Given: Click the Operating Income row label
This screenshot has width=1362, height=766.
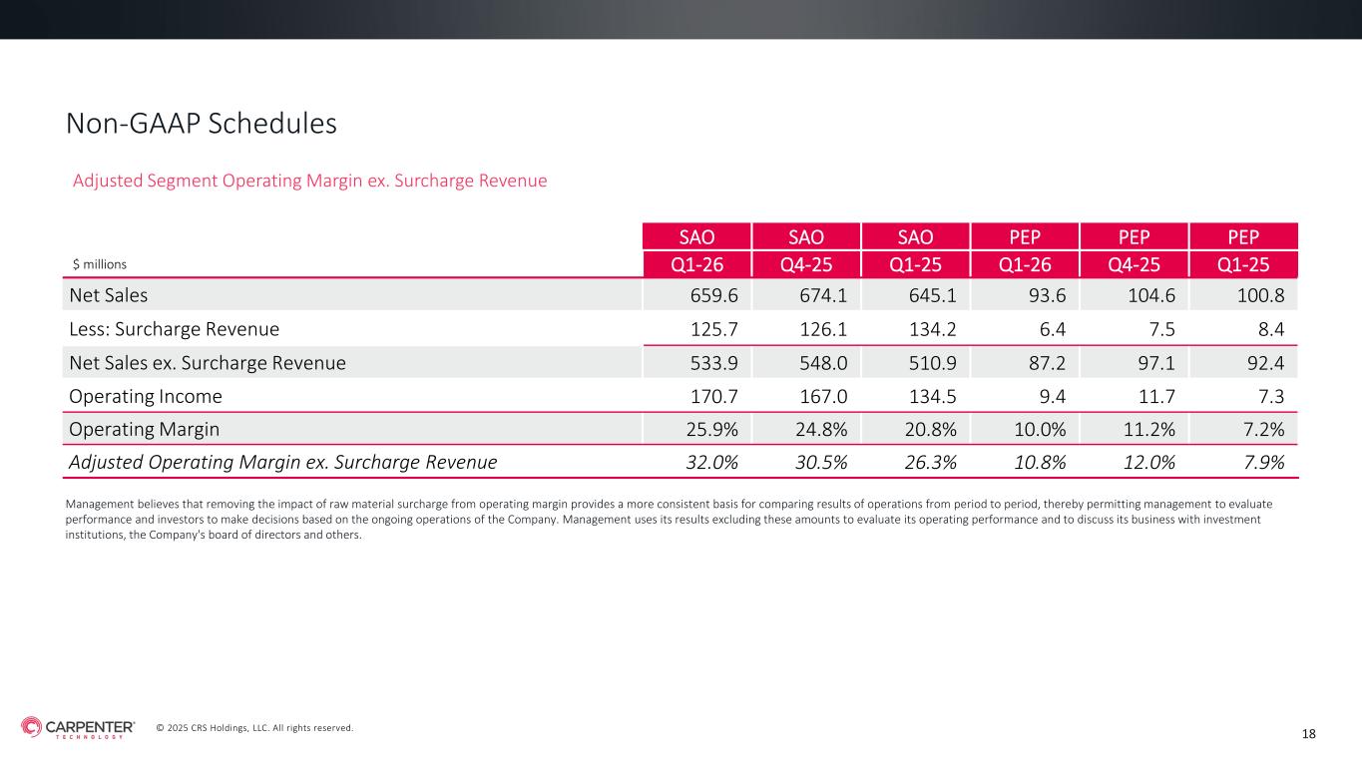Looking at the screenshot, I should click(x=146, y=396).
